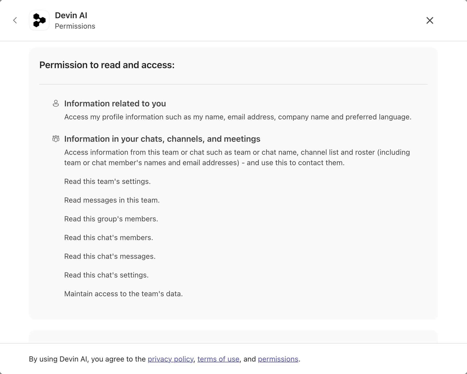Click 'Maintain access to the team's data.' line

pos(124,294)
